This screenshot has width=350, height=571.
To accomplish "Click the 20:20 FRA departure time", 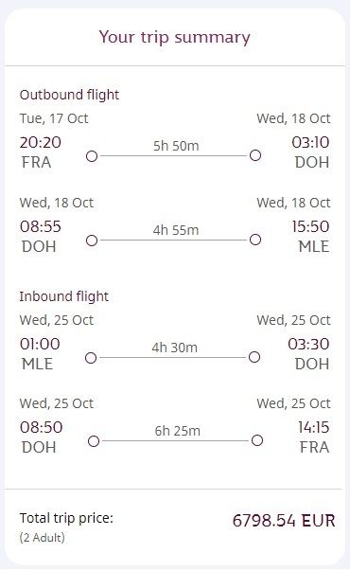I will pyautogui.click(x=41, y=142).
